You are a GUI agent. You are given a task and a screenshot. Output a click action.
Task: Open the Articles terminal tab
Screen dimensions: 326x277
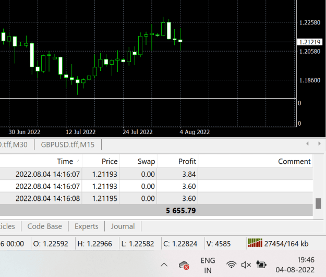coord(7,226)
